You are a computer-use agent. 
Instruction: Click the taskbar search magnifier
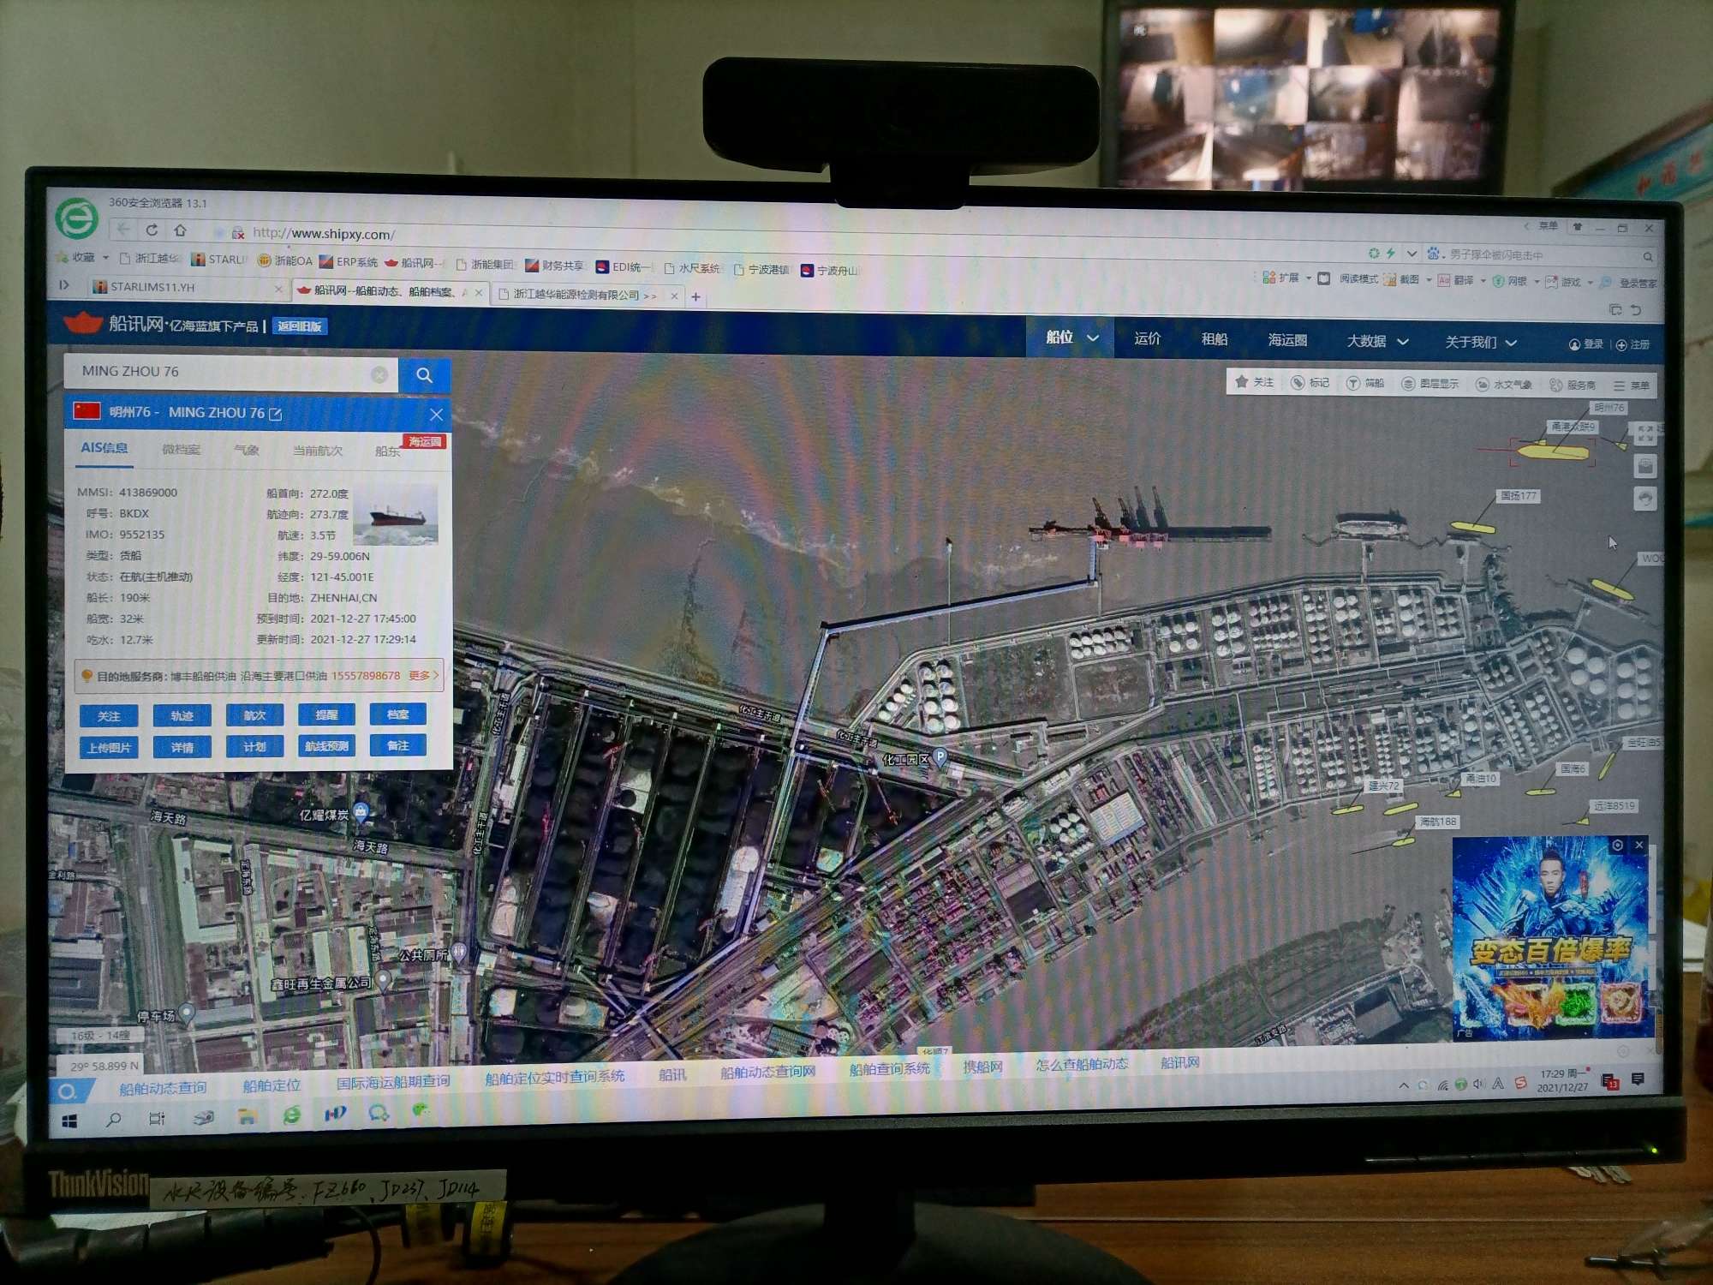point(113,1120)
